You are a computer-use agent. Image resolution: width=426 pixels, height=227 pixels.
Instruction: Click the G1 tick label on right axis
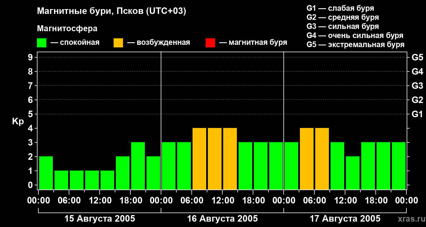click(417, 114)
